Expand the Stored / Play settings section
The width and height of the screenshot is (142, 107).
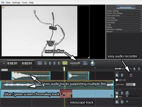tap(124, 13)
